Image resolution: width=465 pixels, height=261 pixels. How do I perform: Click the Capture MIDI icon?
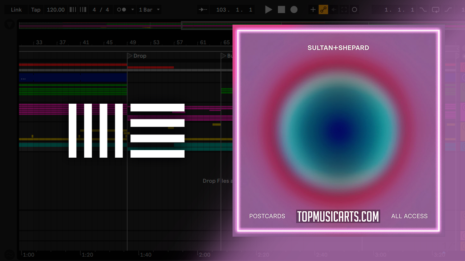click(x=344, y=10)
